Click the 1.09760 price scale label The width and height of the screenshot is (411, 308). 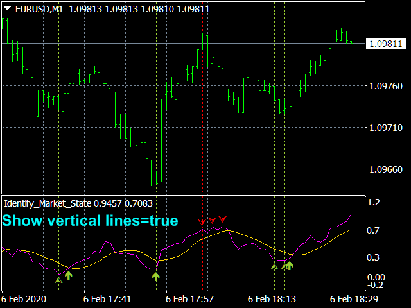tap(385, 86)
